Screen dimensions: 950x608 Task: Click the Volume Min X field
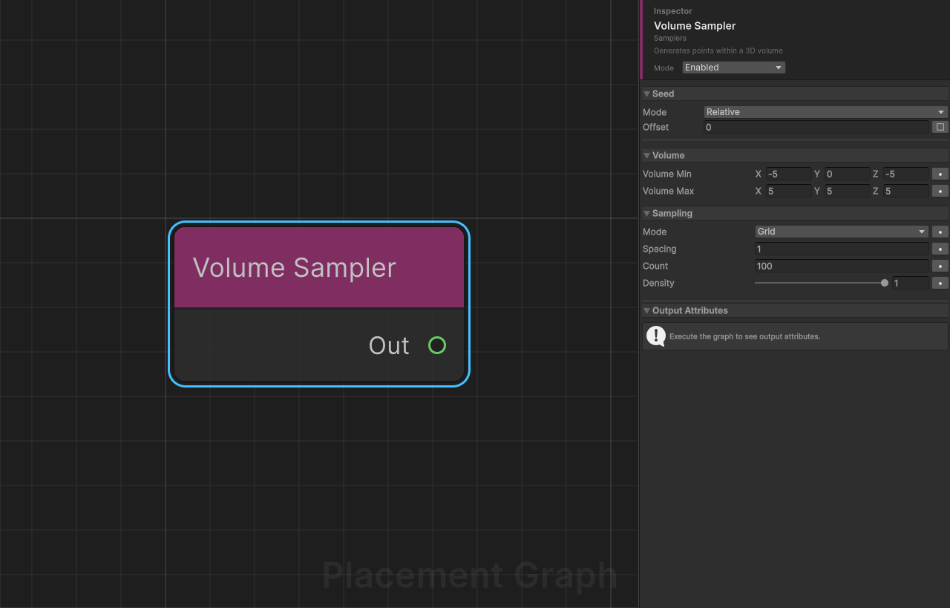click(x=788, y=174)
